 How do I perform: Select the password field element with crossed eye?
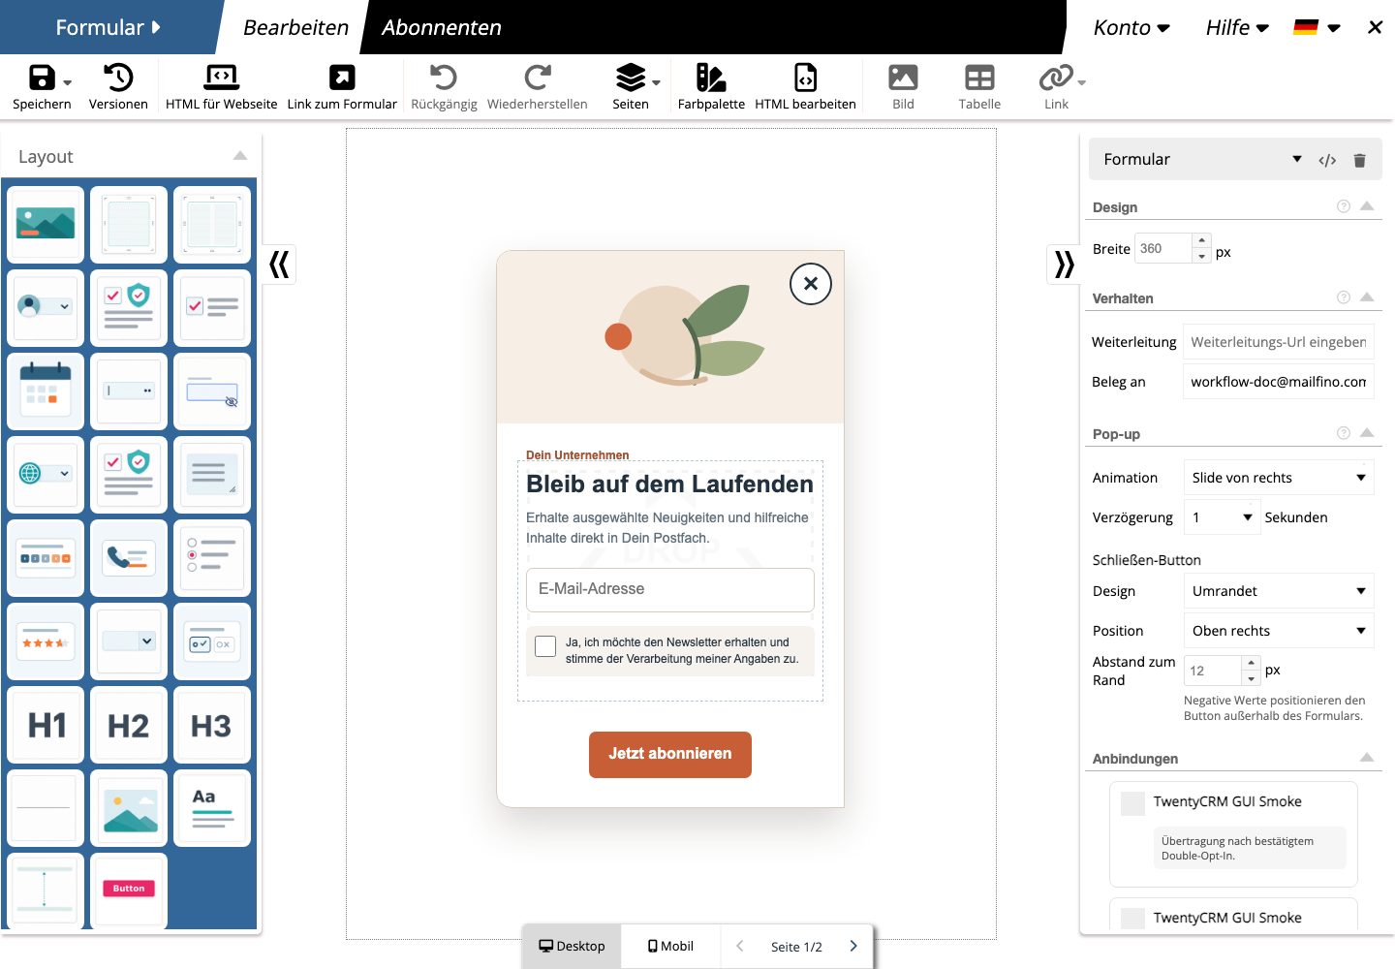tap(212, 391)
